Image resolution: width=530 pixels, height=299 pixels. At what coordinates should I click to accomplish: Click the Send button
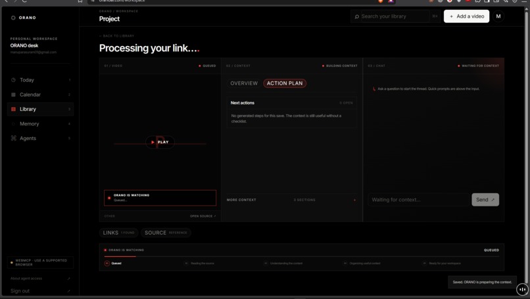pos(485,200)
